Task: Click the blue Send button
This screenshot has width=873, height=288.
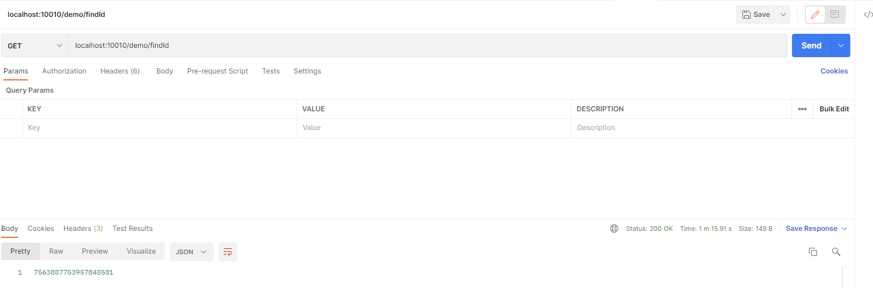Action: click(811, 45)
